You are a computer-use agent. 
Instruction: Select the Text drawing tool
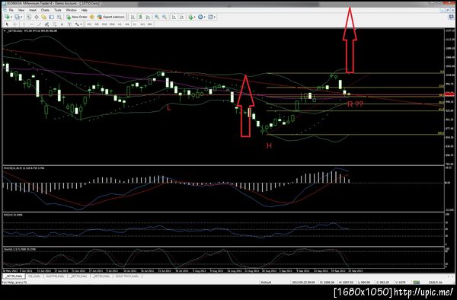point(62,24)
